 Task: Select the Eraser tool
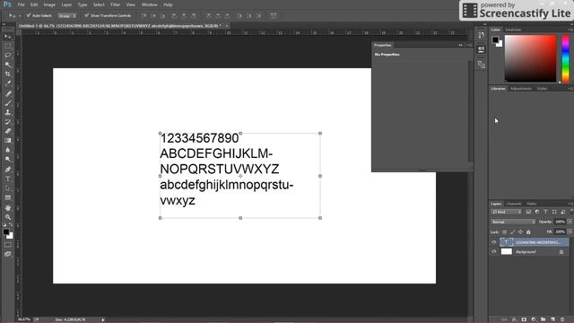tap(8, 131)
